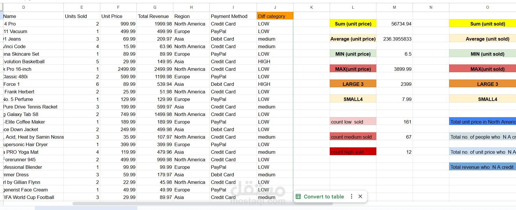This screenshot has height=210, width=516.
Task: Select the Total revenue who N A credit cell
Action: 483,167
